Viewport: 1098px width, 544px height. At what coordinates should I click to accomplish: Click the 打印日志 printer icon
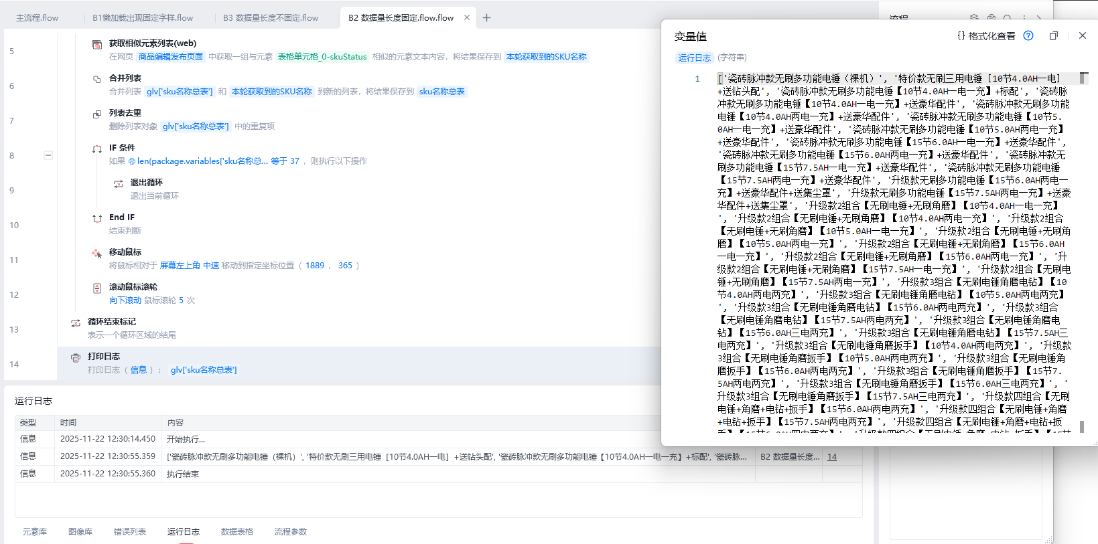(x=76, y=357)
